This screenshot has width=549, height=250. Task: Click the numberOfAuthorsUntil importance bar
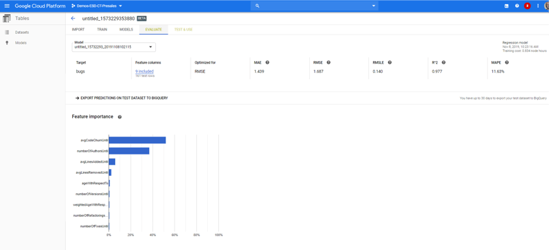(129, 151)
